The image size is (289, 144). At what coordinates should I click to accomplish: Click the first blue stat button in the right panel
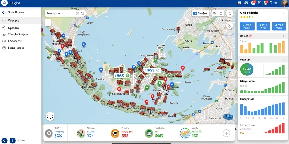(x=247, y=26)
